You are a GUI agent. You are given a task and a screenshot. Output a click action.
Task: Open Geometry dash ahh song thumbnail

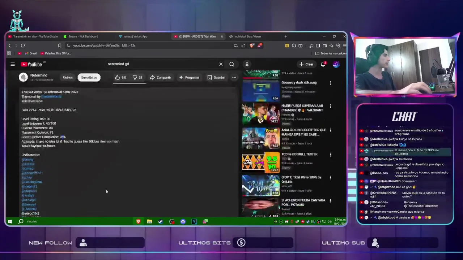click(x=260, y=90)
